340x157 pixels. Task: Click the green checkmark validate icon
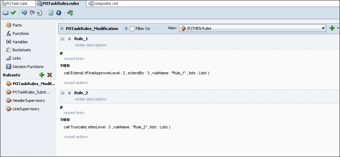coord(13,13)
